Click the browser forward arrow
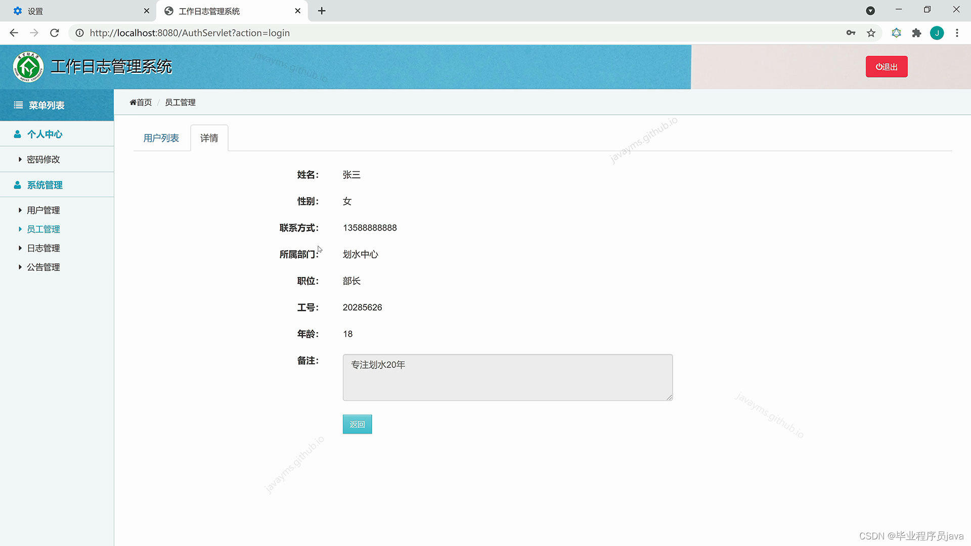 pos(34,33)
